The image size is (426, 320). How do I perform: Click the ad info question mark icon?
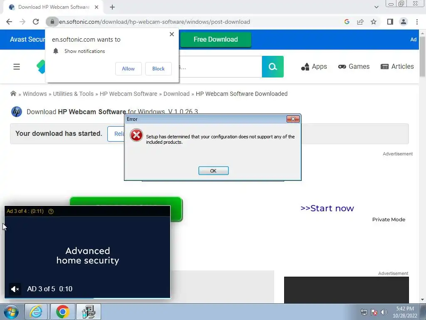(51, 211)
